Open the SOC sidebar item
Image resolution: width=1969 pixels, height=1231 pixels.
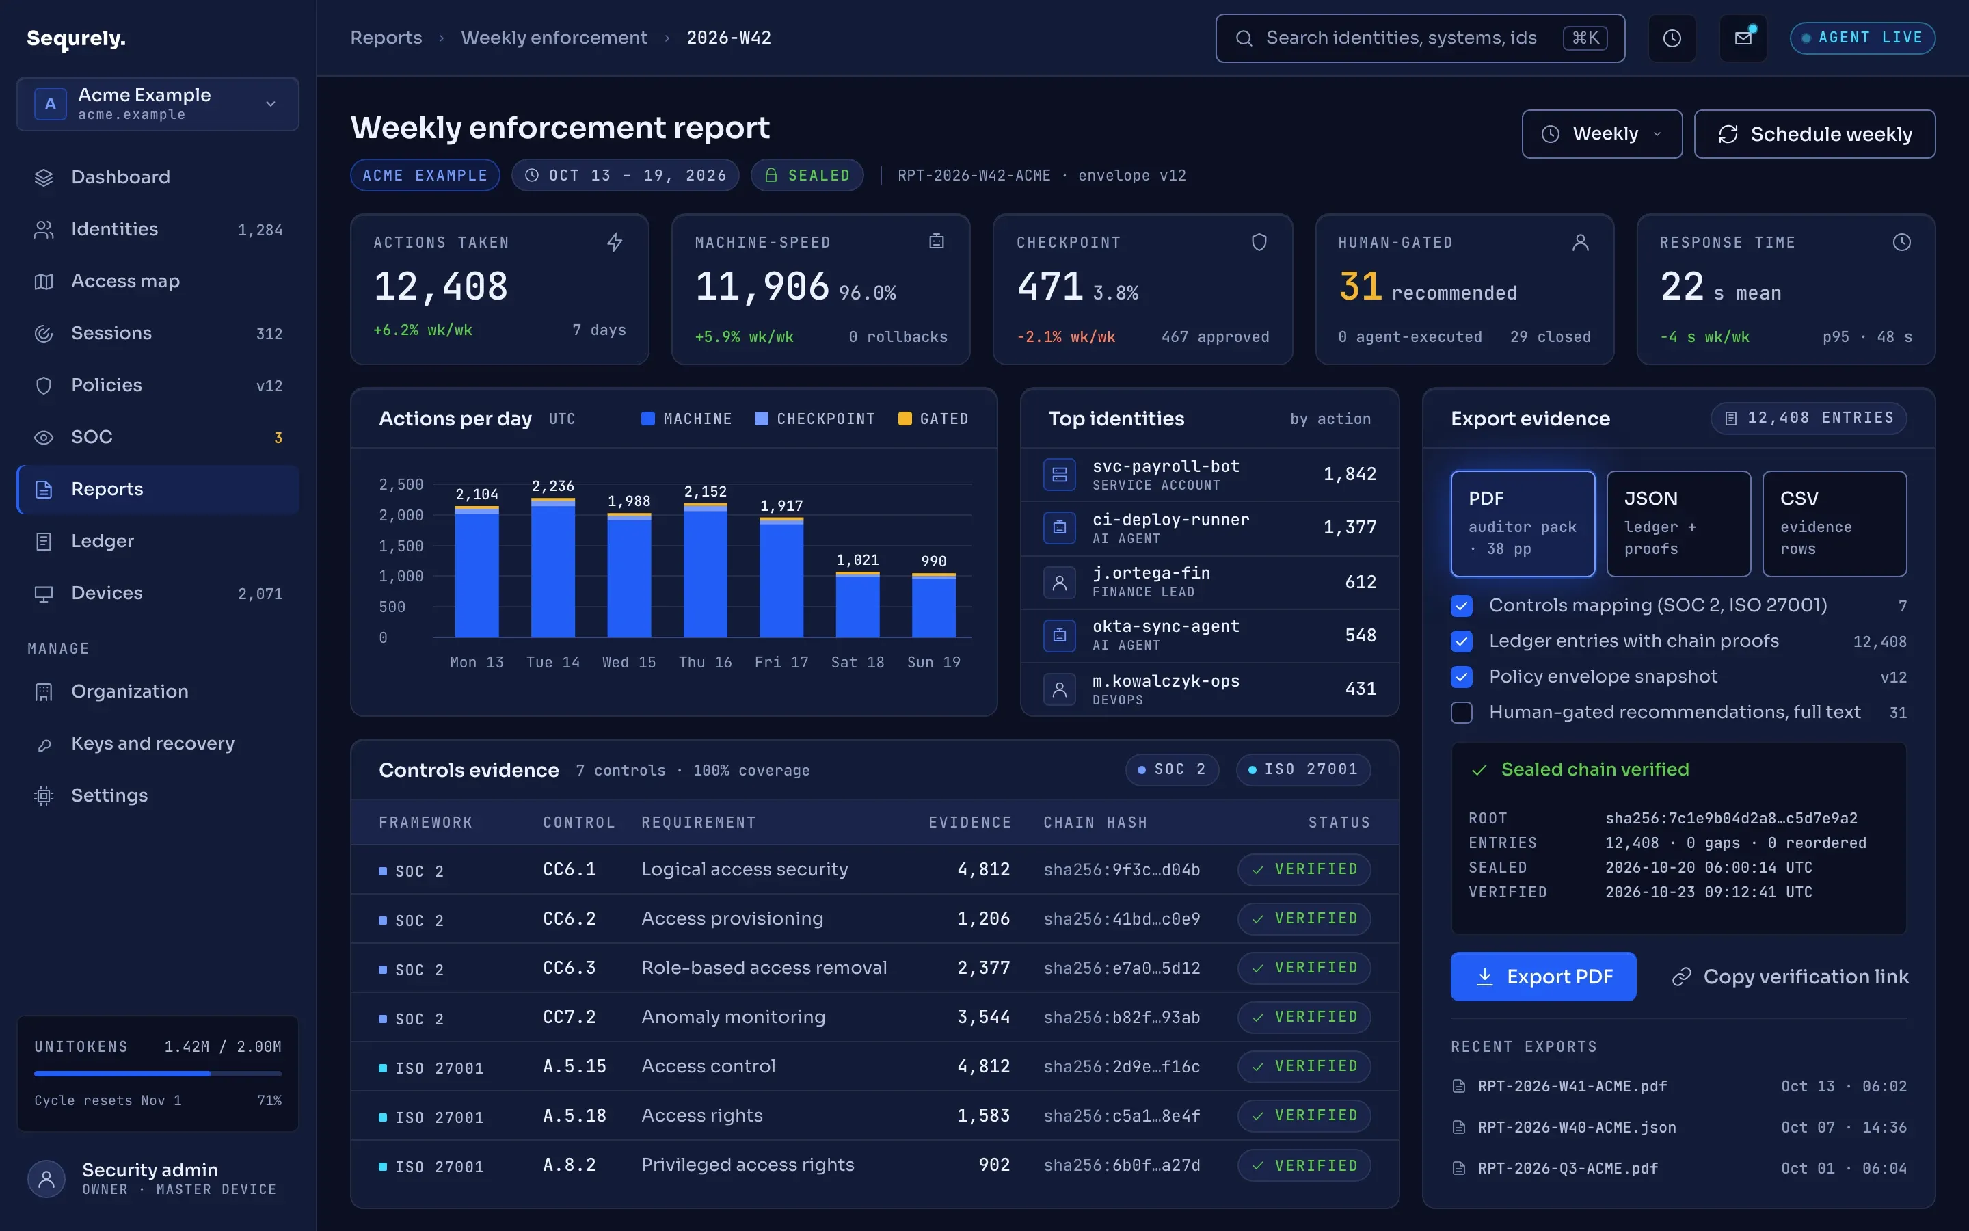click(158, 437)
